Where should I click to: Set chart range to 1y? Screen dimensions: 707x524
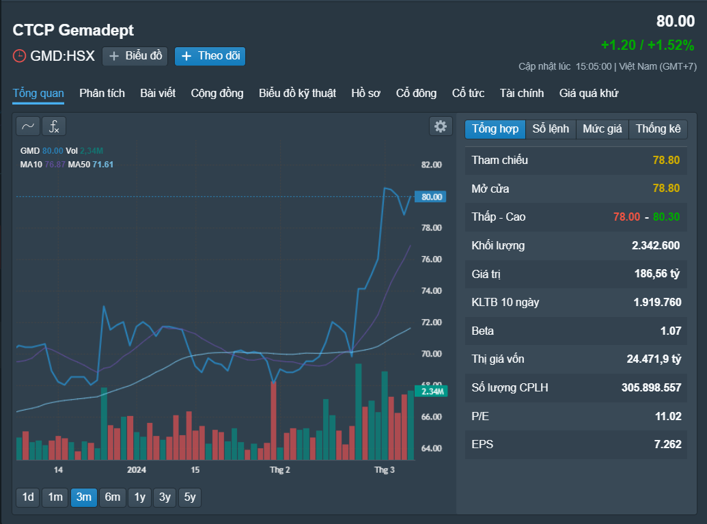(x=140, y=497)
